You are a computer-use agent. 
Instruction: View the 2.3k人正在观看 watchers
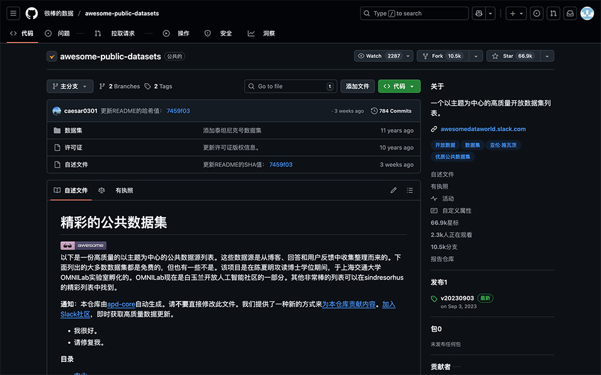pos(451,235)
